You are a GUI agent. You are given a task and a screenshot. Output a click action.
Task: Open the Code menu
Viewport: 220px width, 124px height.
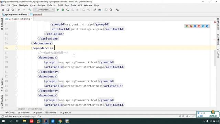click(x=33, y=5)
